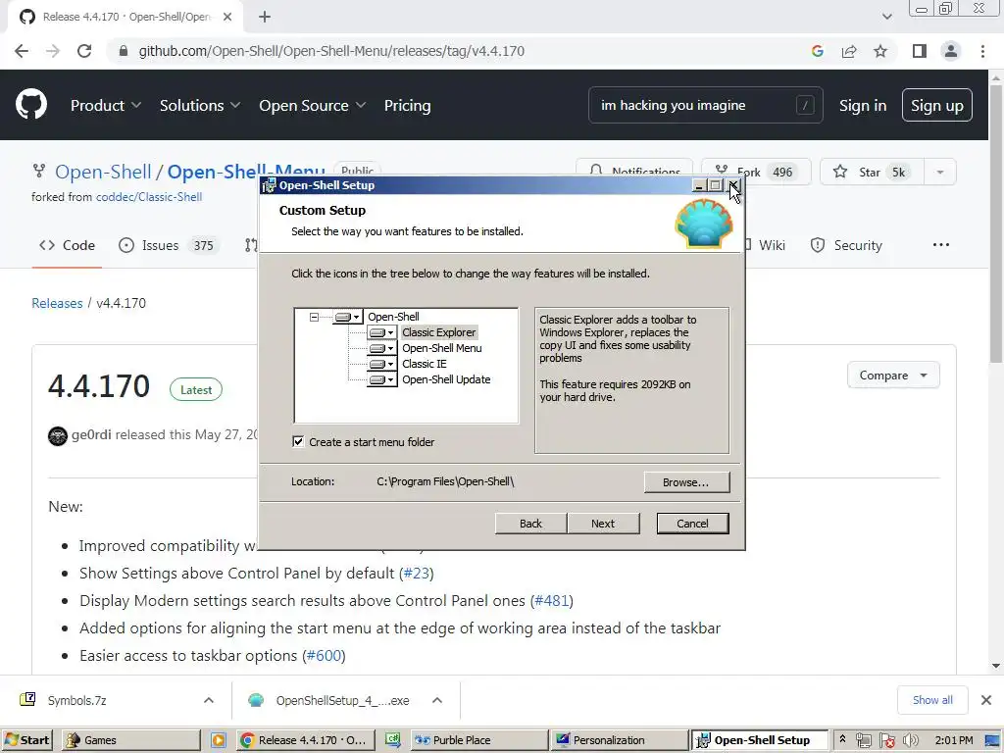Close the downloads bar with the X
This screenshot has width=1004, height=753.
986,700
